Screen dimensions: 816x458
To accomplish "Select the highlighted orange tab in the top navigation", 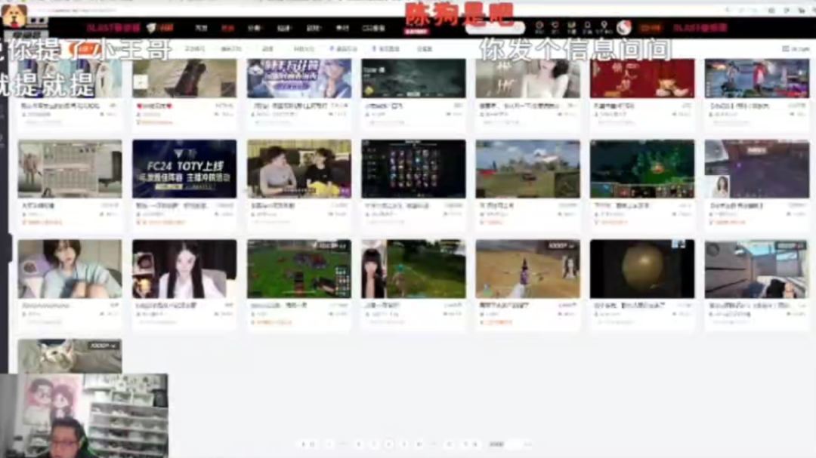I will [x=227, y=28].
